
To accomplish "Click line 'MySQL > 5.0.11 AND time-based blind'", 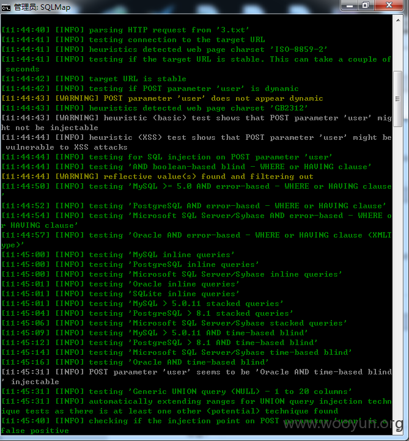I will pyautogui.click(x=155, y=333).
